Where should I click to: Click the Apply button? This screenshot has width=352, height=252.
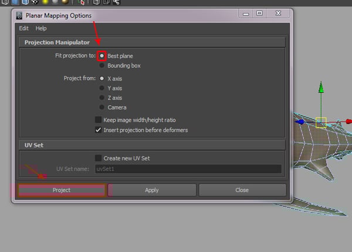[x=152, y=190]
